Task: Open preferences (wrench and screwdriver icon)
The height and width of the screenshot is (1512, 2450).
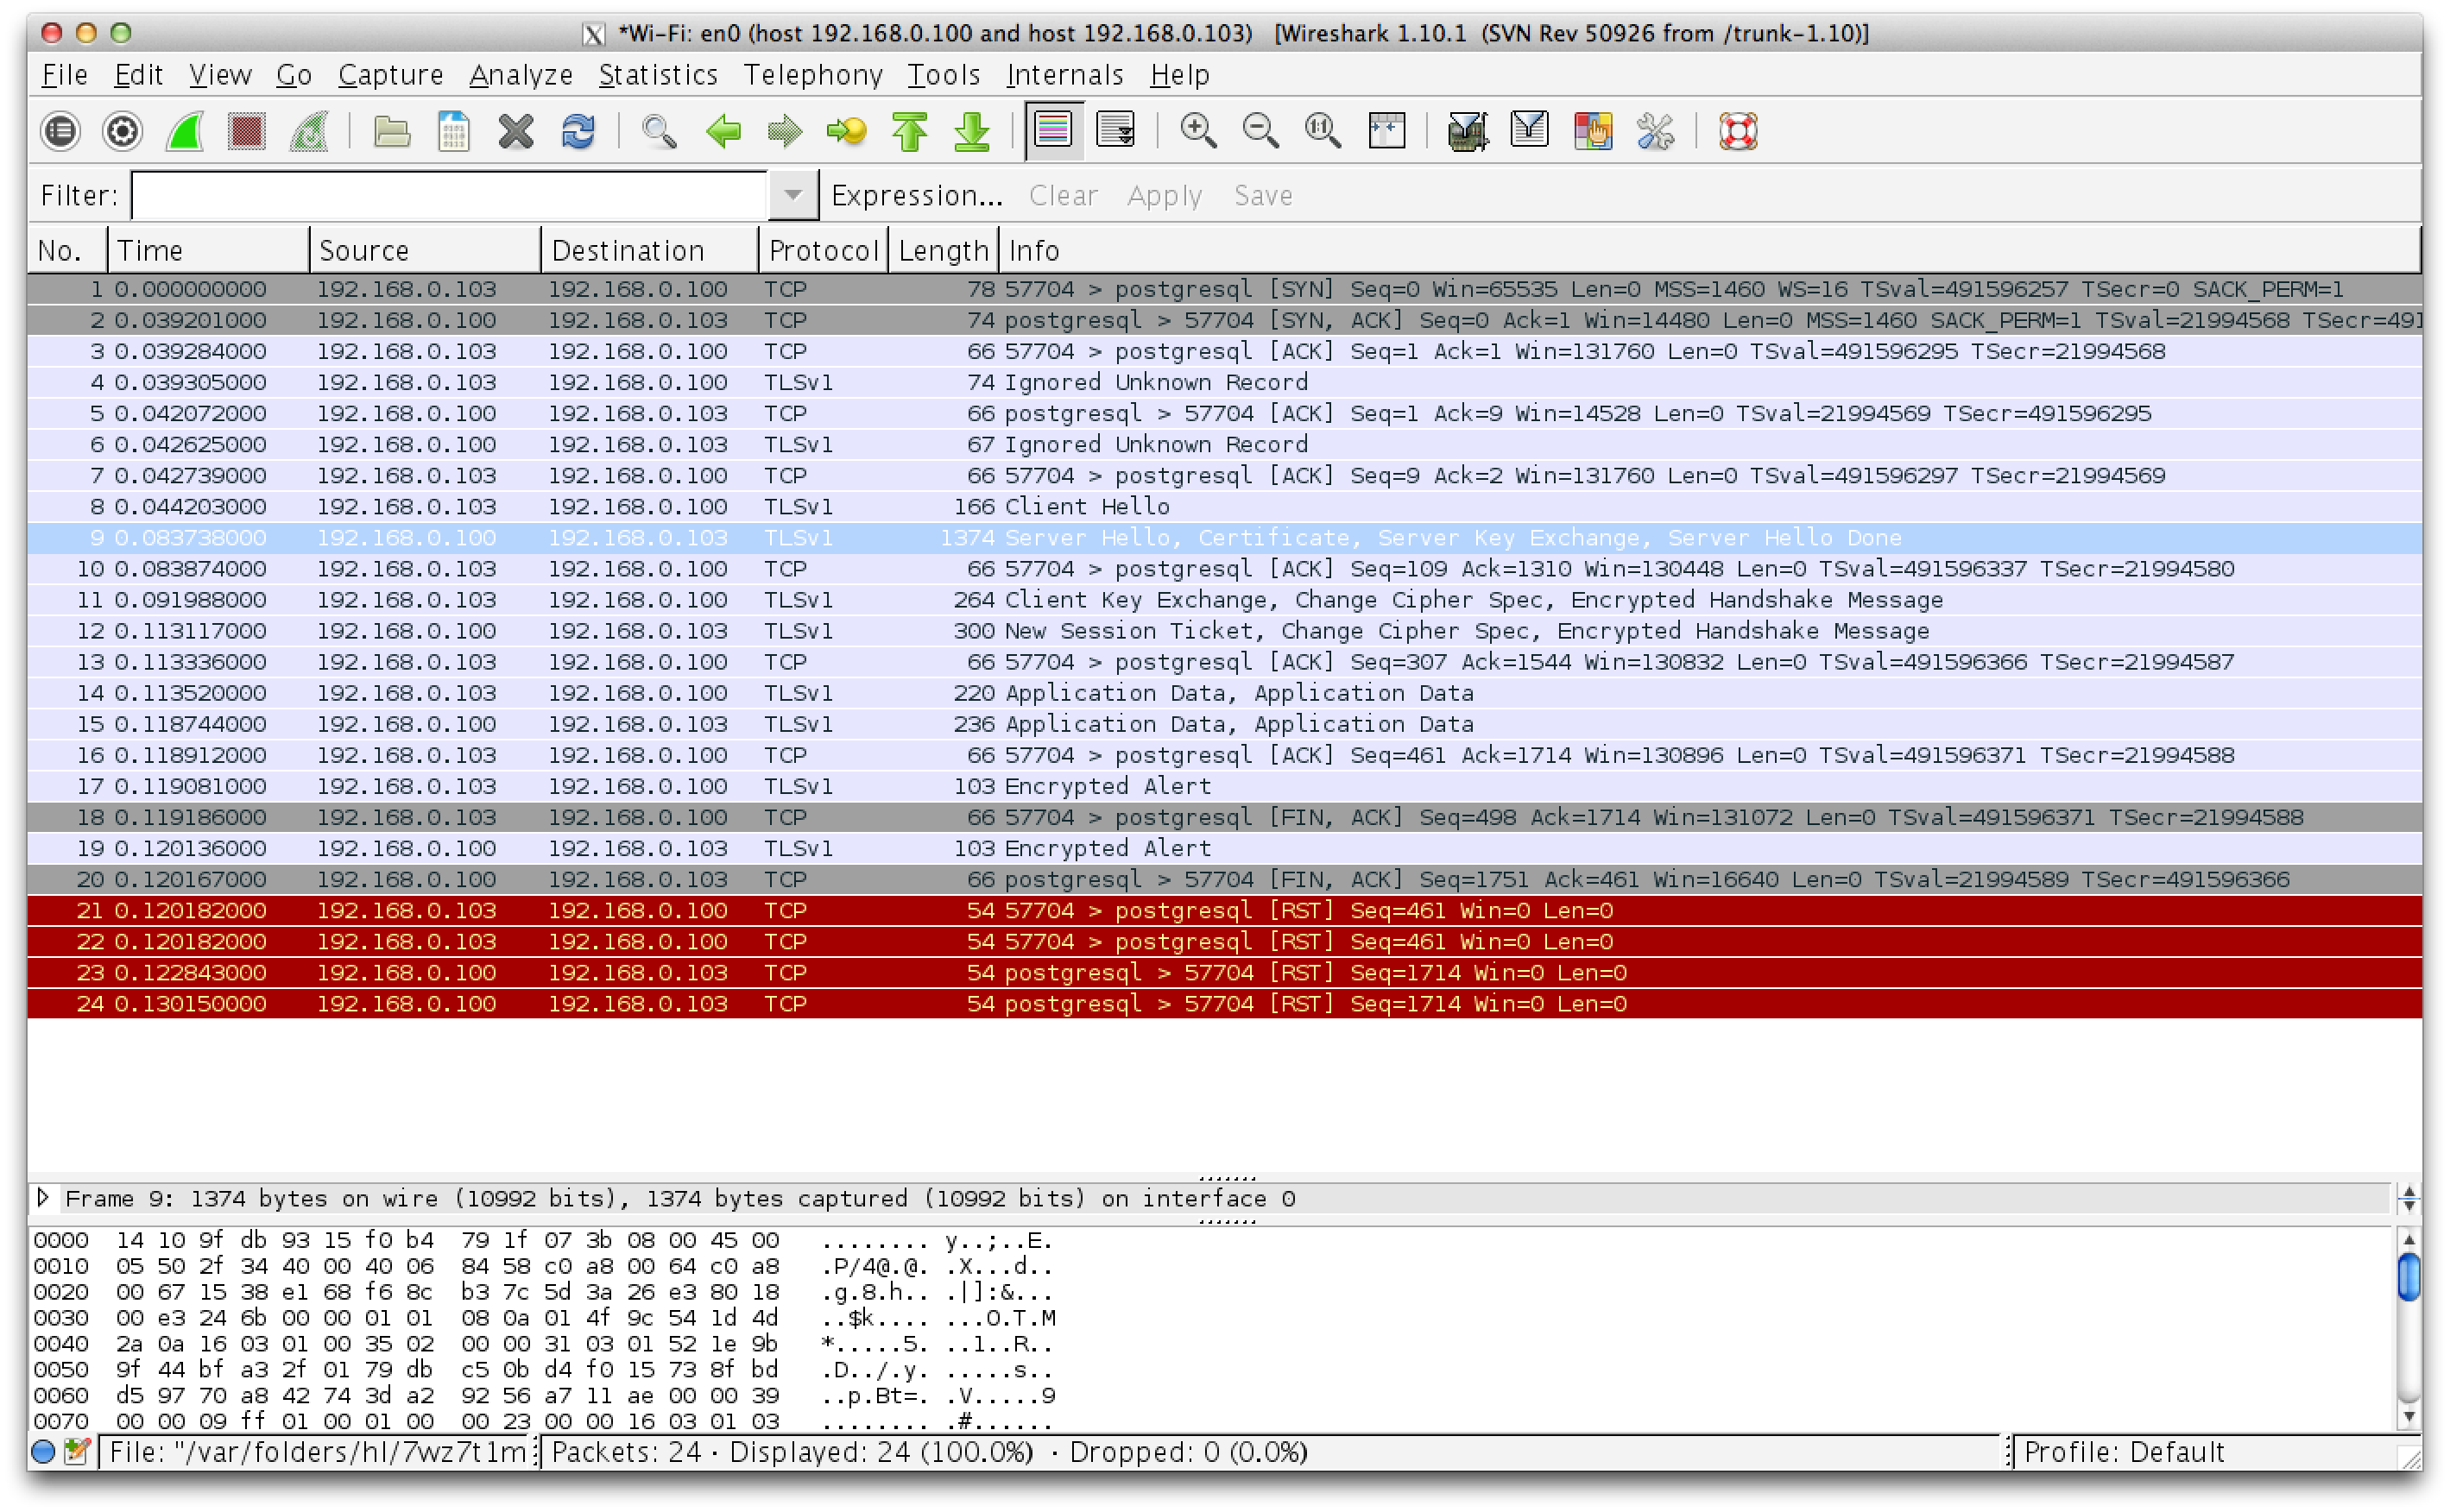Action: click(1654, 131)
